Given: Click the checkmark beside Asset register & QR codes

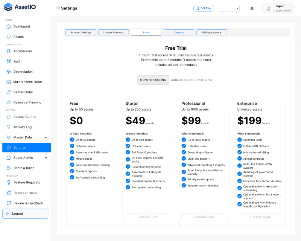Looking at the screenshot, I should [x=72, y=152].
